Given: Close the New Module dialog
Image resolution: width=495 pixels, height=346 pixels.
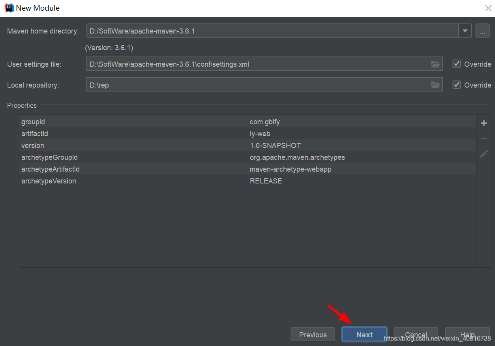Looking at the screenshot, I should point(488,8).
